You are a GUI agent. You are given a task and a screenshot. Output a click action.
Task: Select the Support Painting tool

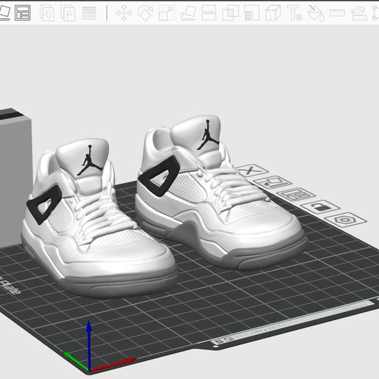[x=252, y=13]
